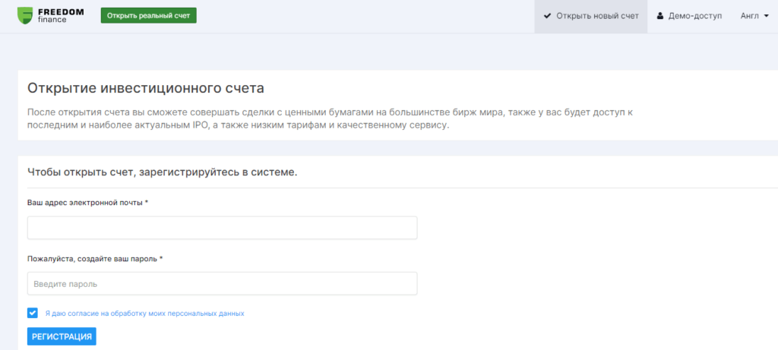The height and width of the screenshot is (350, 778).
Task: Click the blue РЕГИСТРАЦИЯ button
Action: pos(62,336)
